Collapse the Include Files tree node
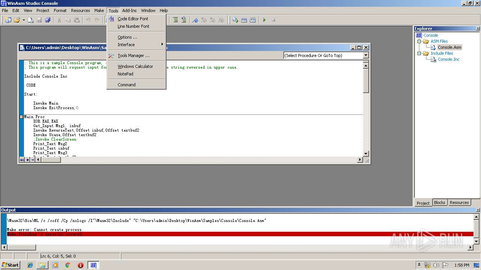Image resolution: width=481 pixels, height=270 pixels. (419, 53)
